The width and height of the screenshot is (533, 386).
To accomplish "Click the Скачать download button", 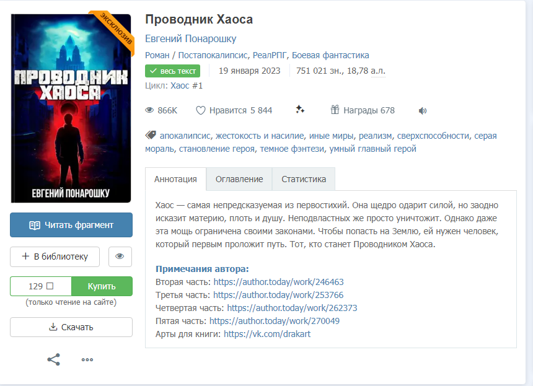I will click(x=71, y=327).
